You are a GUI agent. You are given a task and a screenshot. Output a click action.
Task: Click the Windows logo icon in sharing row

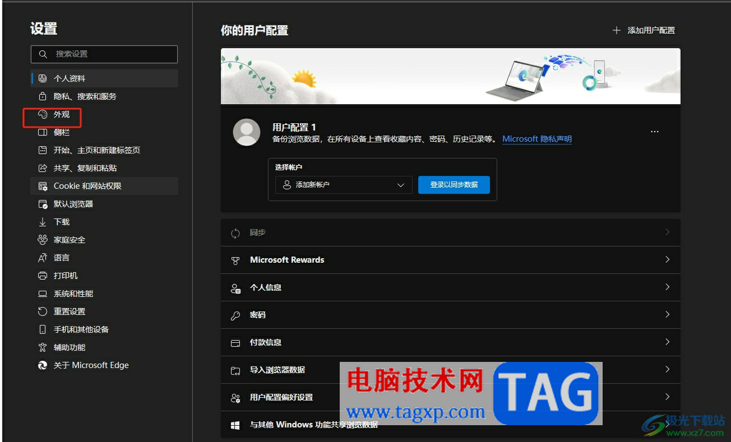point(235,425)
